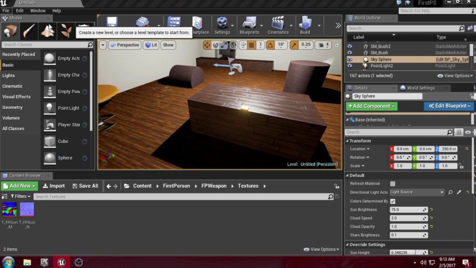Screen dimensions: 476x268
Task: Toggle visibility of Sky Sphere actor
Action: tap(350, 59)
